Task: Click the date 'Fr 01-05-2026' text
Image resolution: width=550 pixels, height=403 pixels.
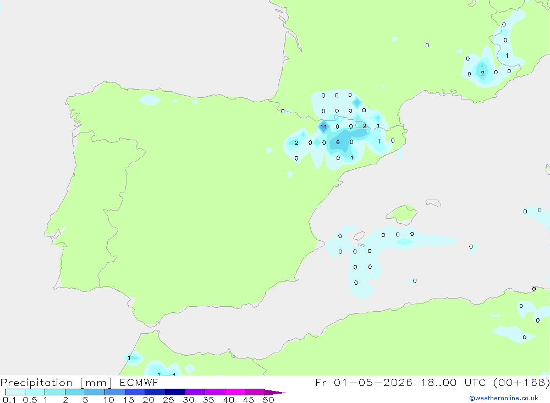Action: coord(364,382)
